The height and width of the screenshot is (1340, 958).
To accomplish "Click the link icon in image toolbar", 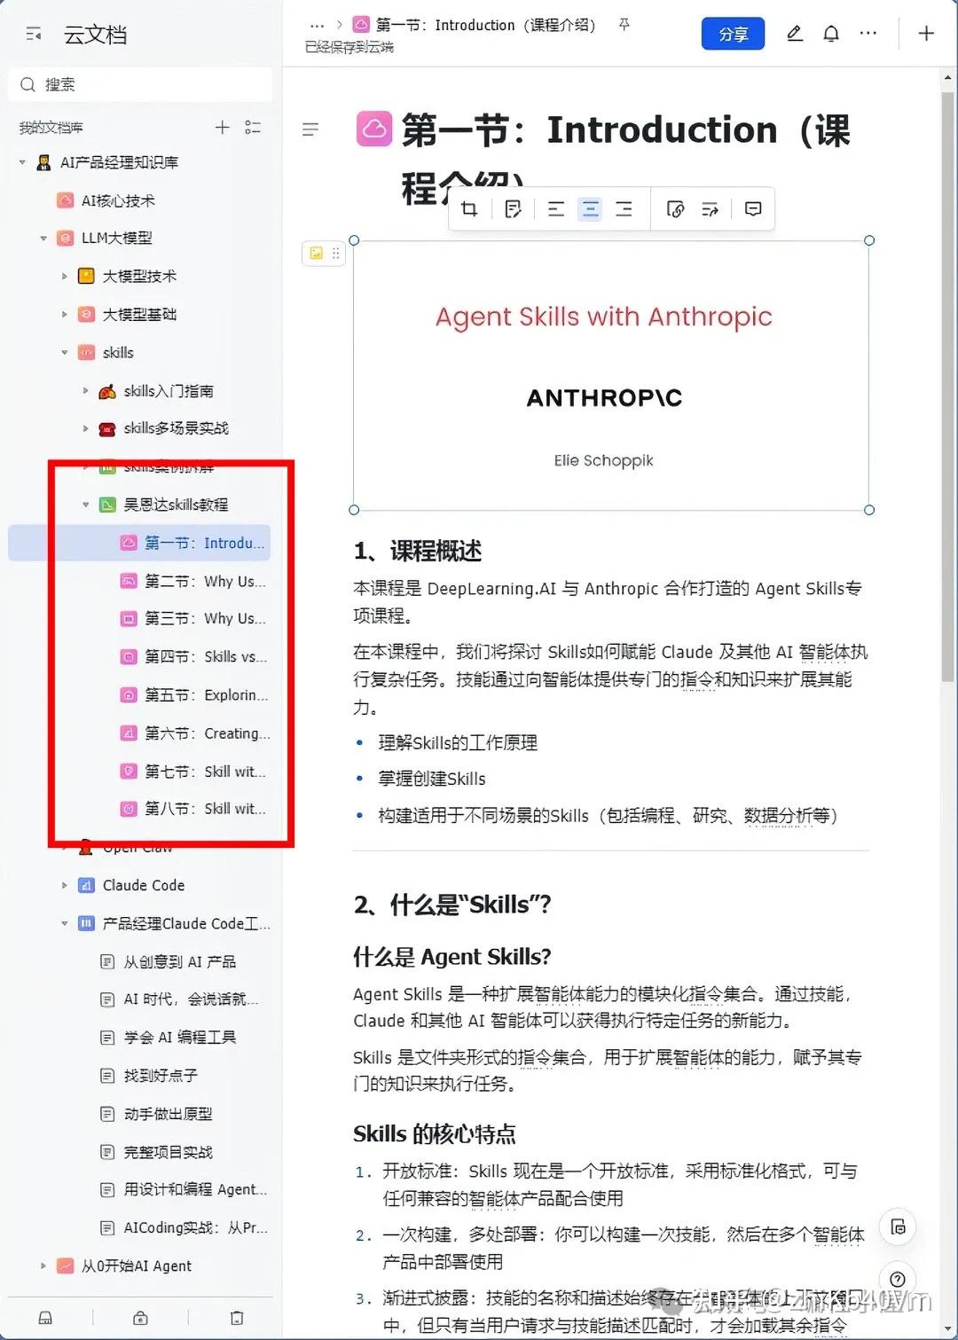I will coord(675,209).
